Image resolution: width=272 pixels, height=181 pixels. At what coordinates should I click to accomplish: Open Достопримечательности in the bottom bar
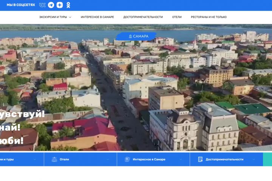coord(224,160)
